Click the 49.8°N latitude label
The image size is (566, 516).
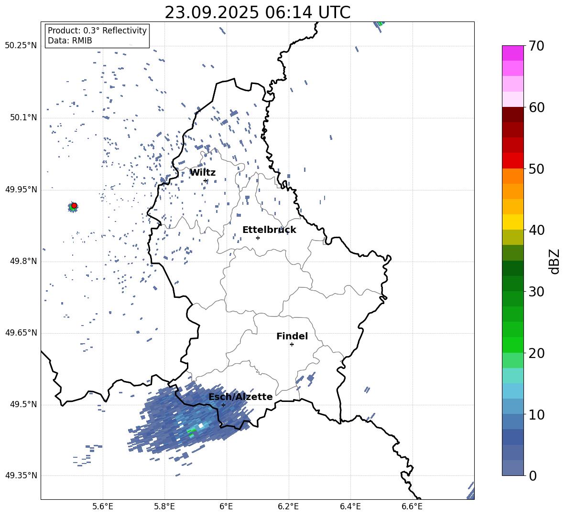tap(23, 261)
